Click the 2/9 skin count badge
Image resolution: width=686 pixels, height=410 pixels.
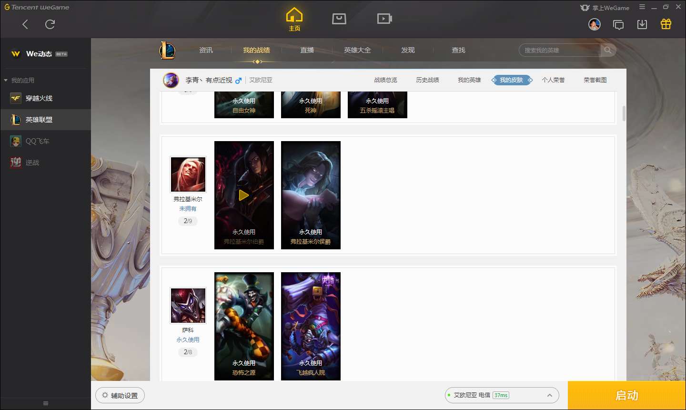pyautogui.click(x=188, y=221)
